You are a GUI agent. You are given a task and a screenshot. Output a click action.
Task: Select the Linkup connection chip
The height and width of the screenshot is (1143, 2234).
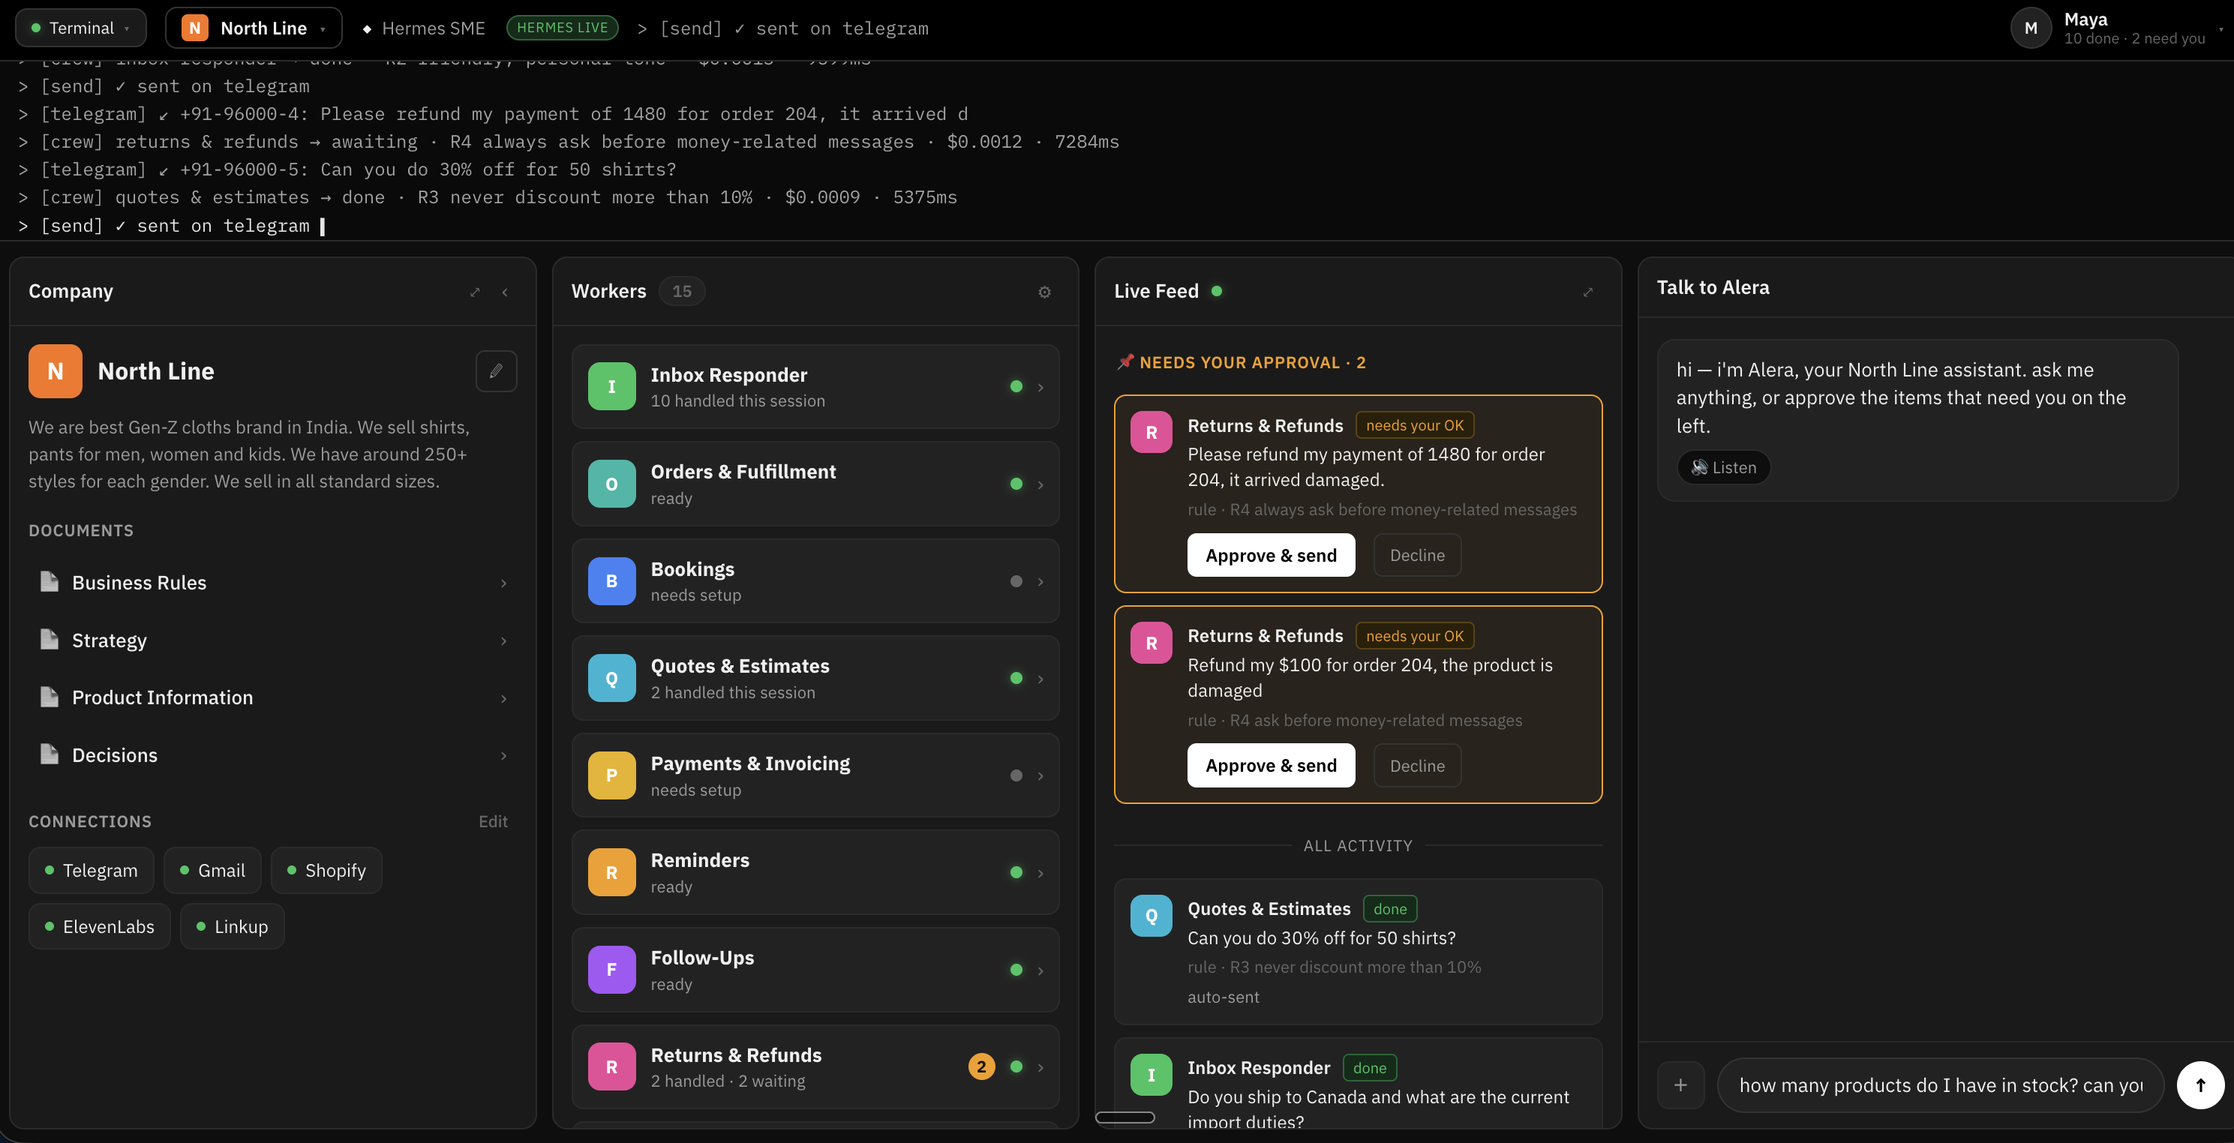(x=233, y=926)
